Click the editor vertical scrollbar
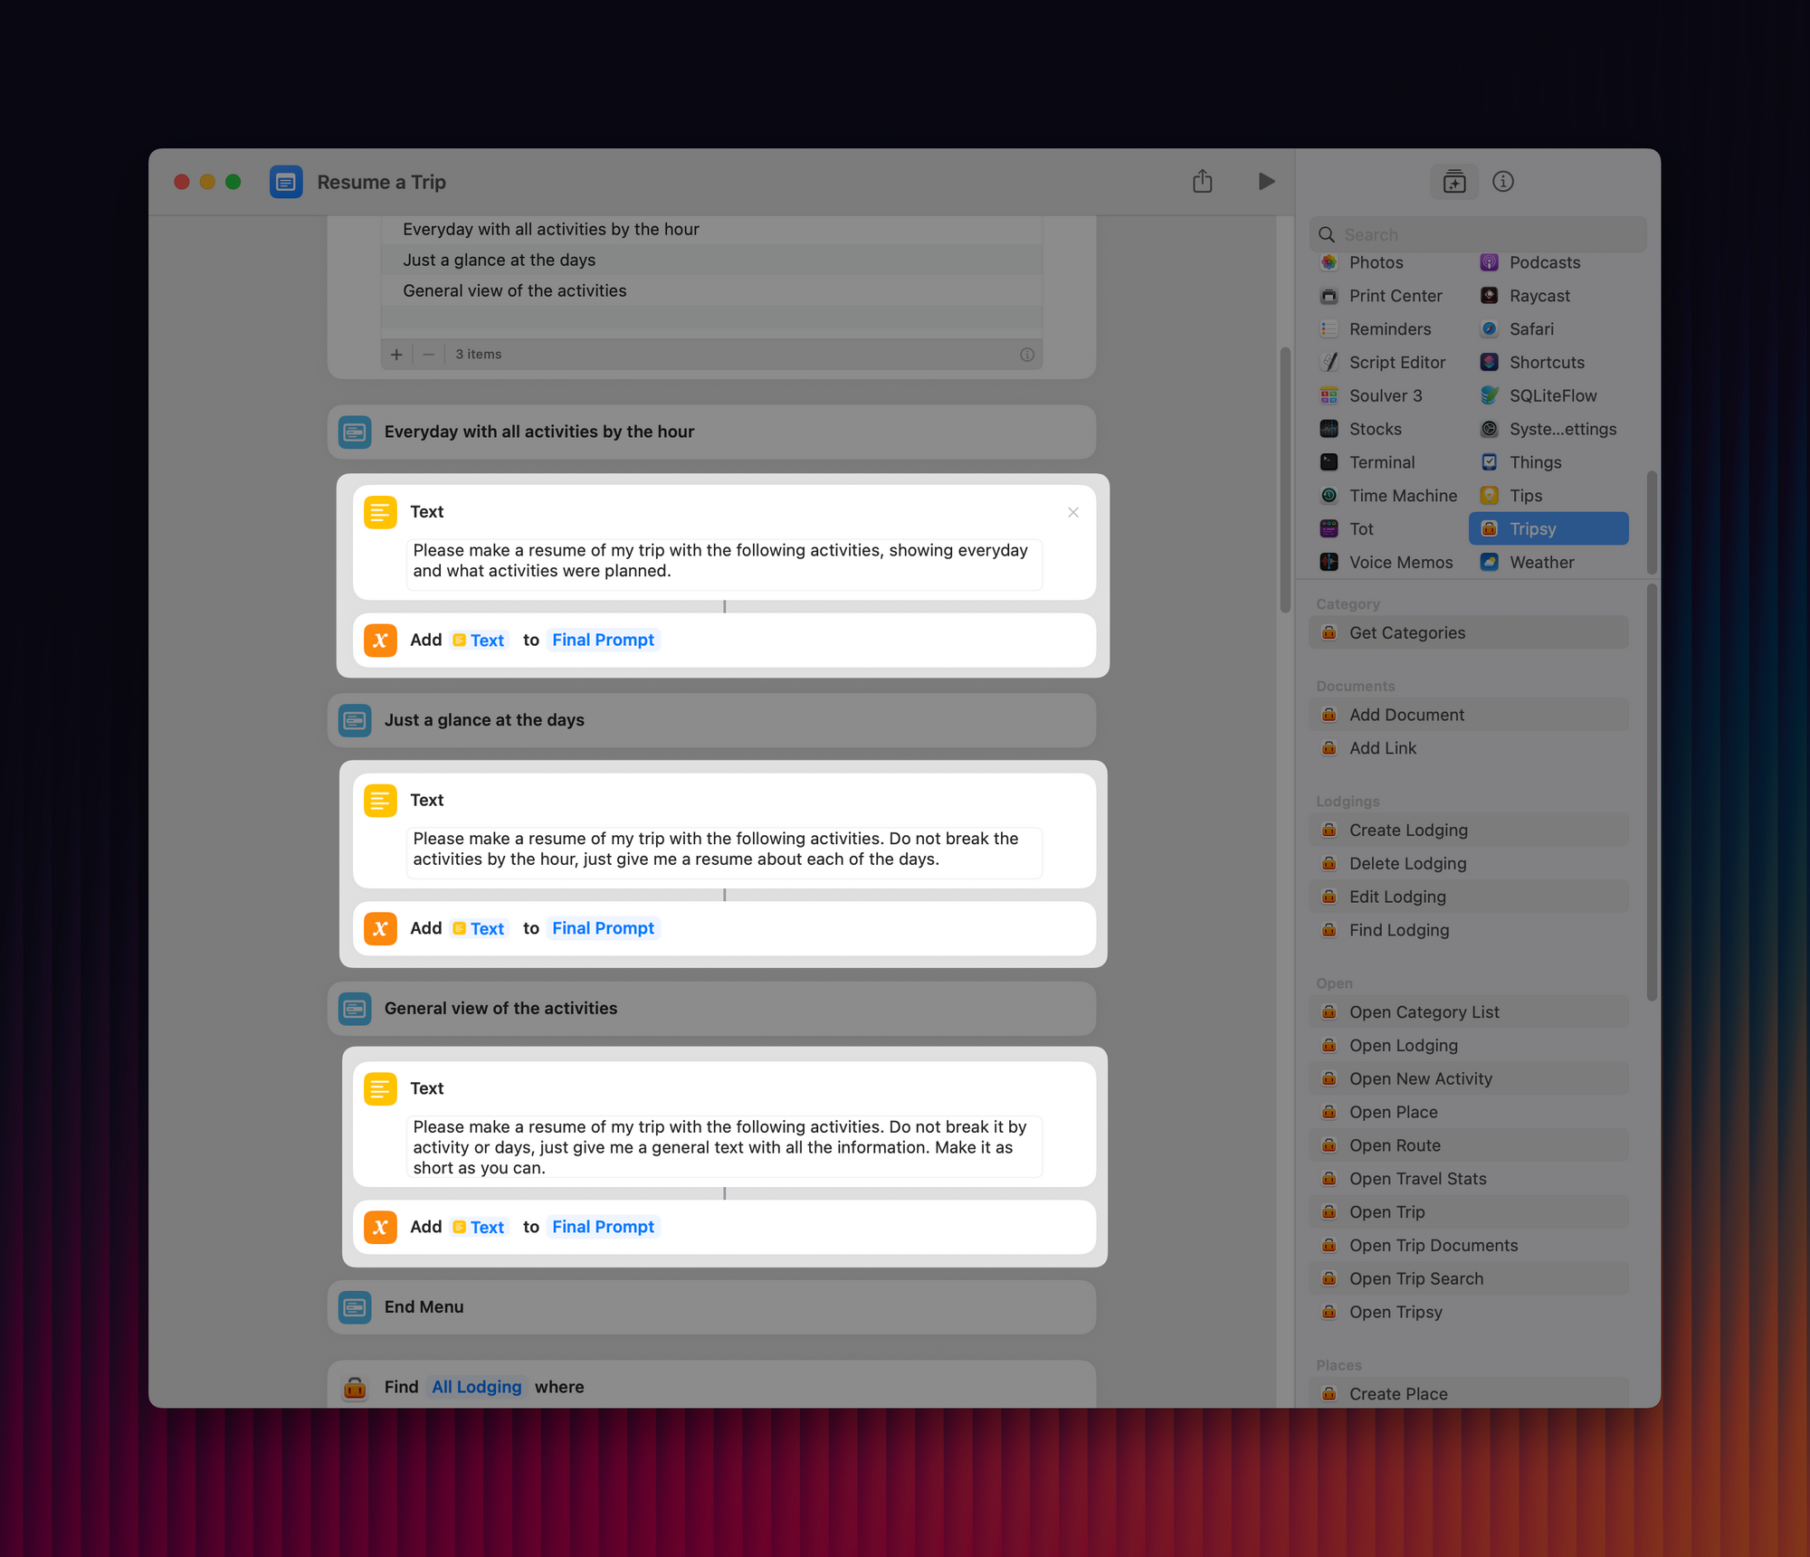 pyautogui.click(x=1285, y=480)
